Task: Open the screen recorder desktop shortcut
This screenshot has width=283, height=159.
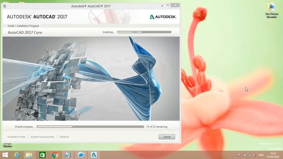Action: (272, 10)
